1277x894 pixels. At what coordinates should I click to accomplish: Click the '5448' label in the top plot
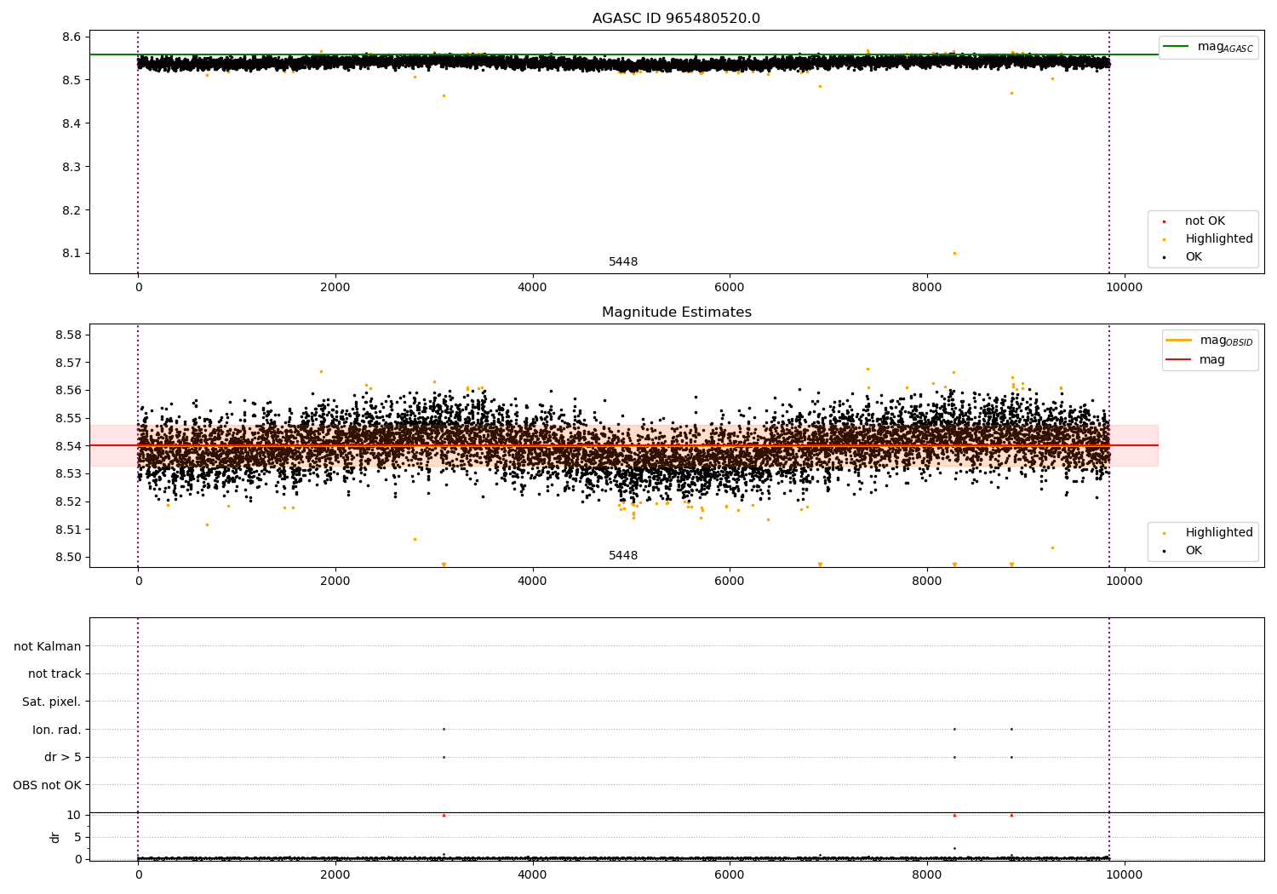pos(623,262)
